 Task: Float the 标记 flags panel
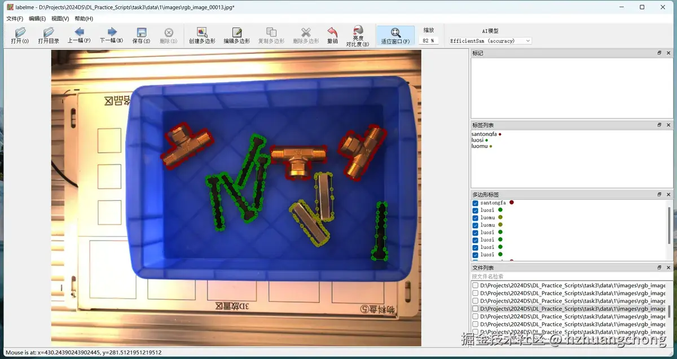(x=660, y=53)
